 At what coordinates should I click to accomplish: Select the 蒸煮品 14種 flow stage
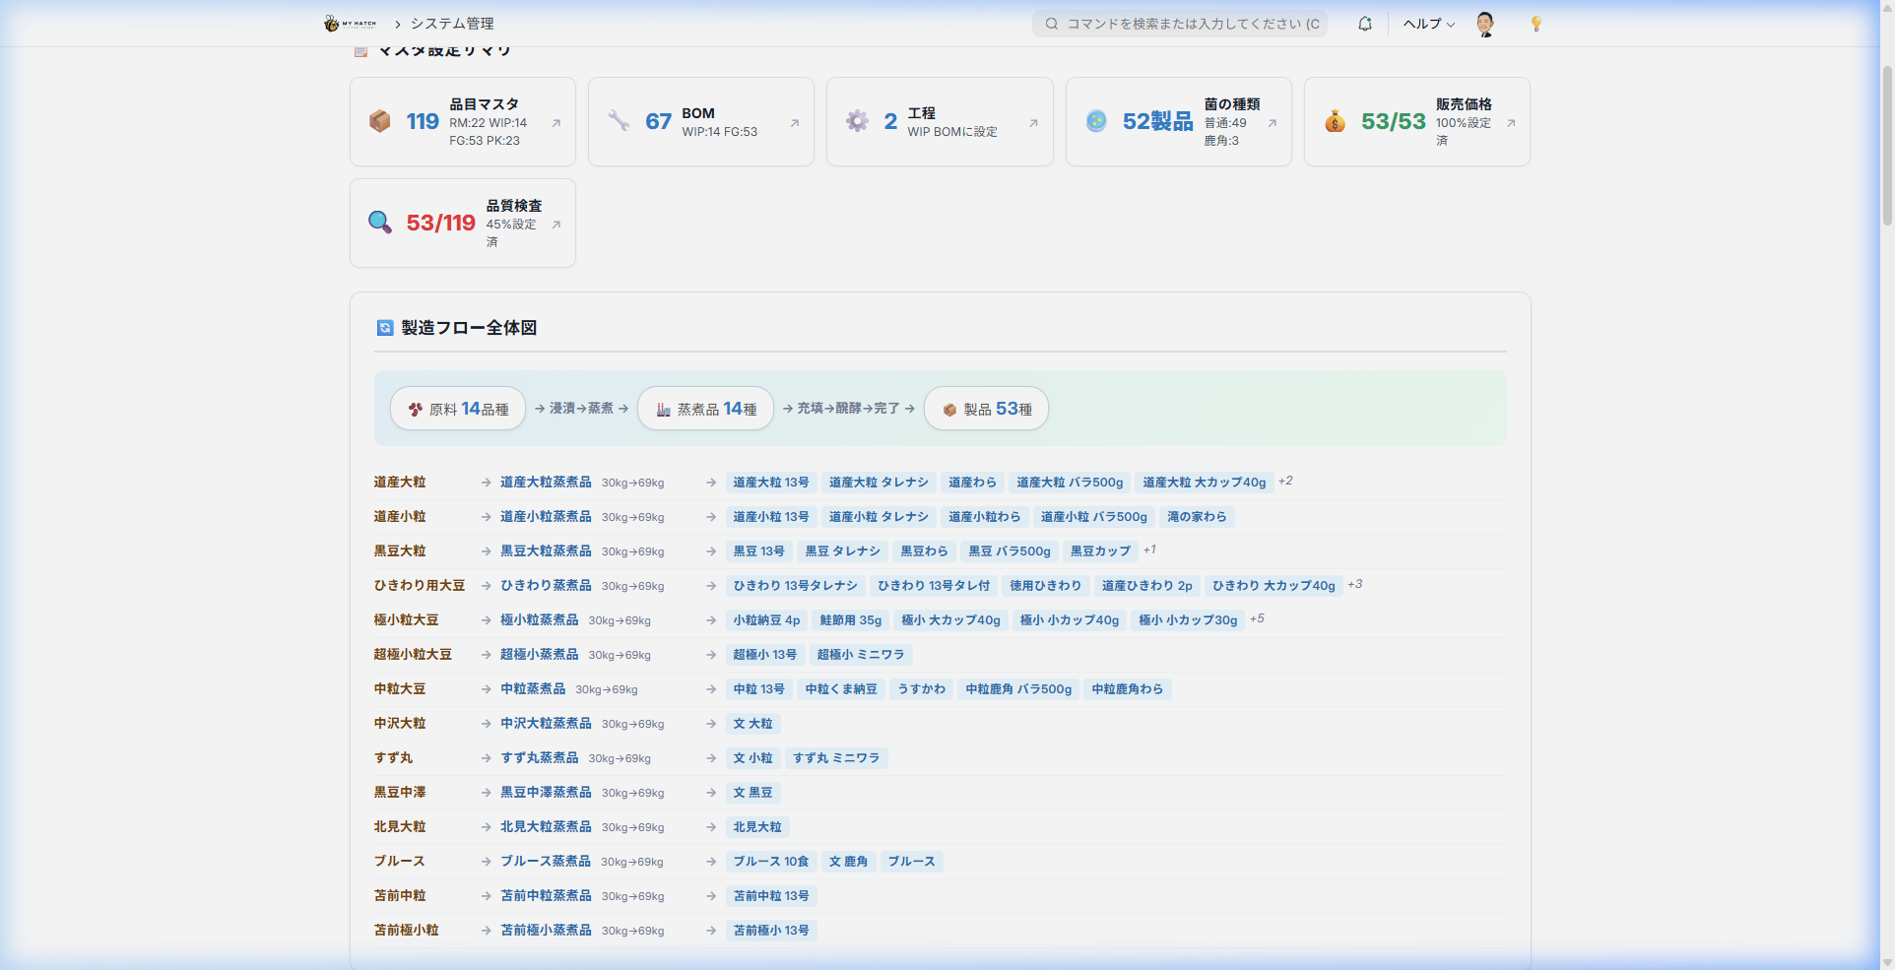[x=706, y=409]
